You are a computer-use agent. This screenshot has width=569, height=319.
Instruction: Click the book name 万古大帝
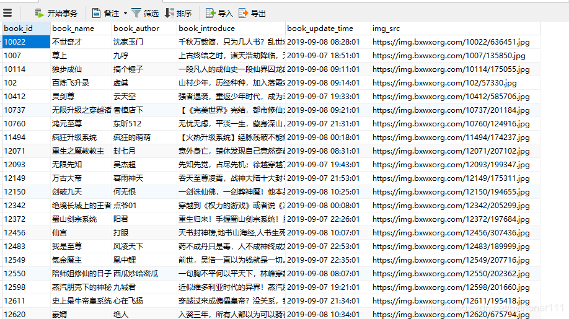tap(67, 178)
